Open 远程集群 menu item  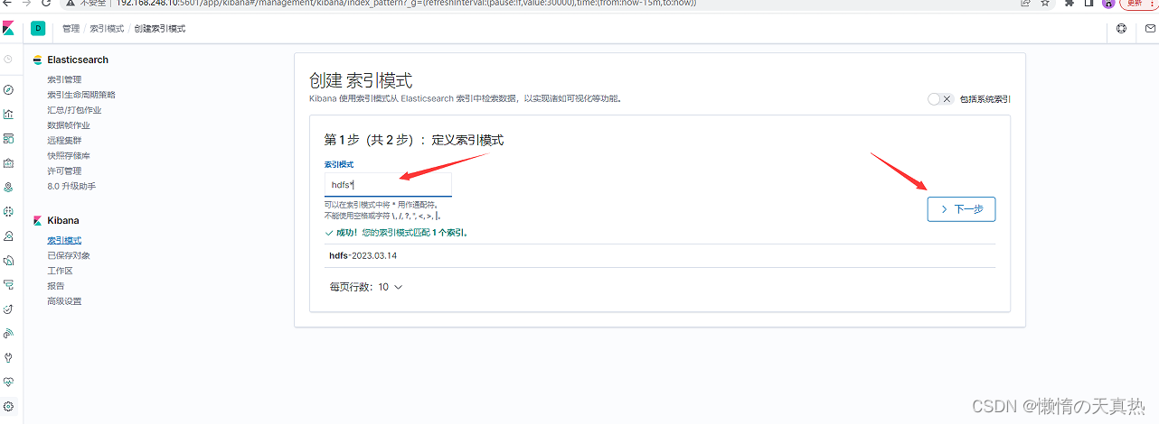[64, 141]
